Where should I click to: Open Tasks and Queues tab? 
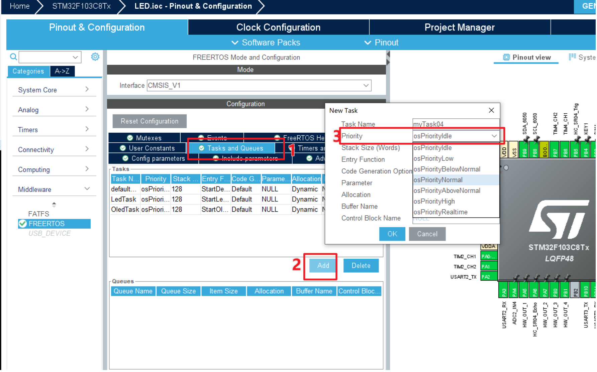231,148
